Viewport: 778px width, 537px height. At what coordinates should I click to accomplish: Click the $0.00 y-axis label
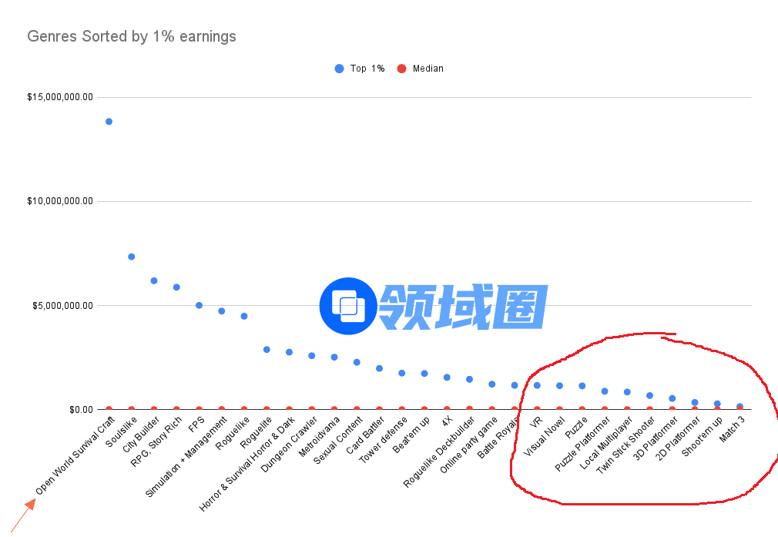pos(79,409)
